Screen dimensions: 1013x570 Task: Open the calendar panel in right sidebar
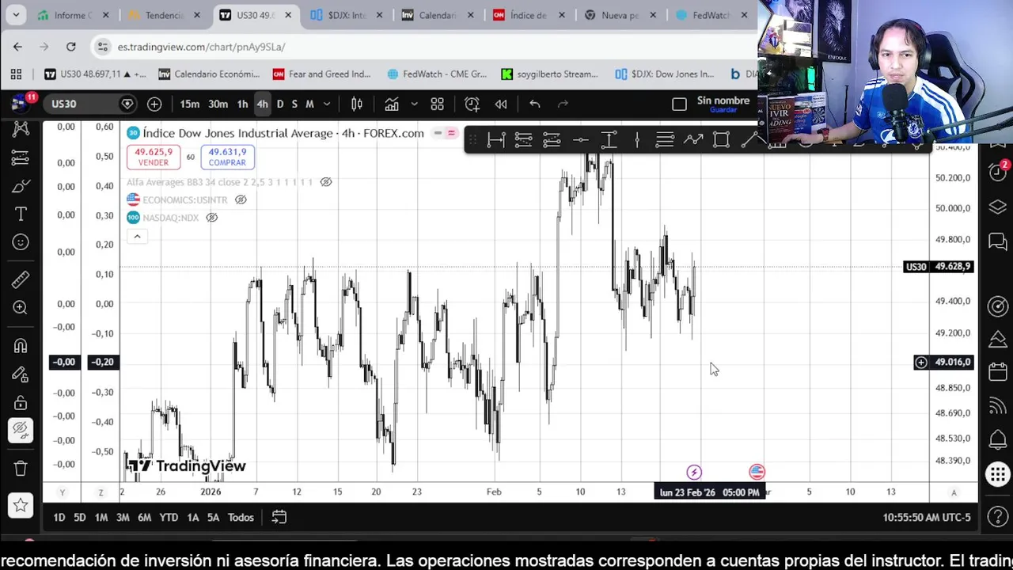click(x=997, y=373)
